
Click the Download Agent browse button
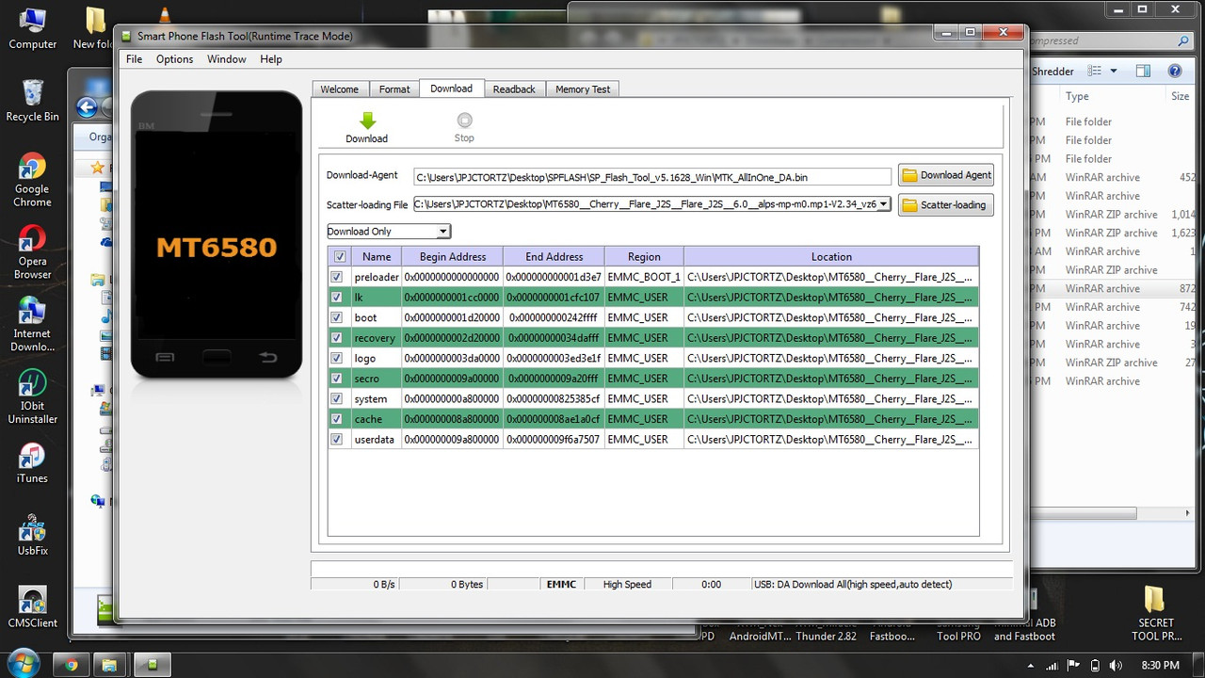pos(946,175)
